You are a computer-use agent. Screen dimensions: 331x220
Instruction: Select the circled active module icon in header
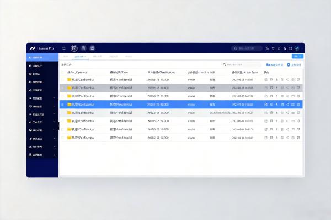tap(74, 48)
